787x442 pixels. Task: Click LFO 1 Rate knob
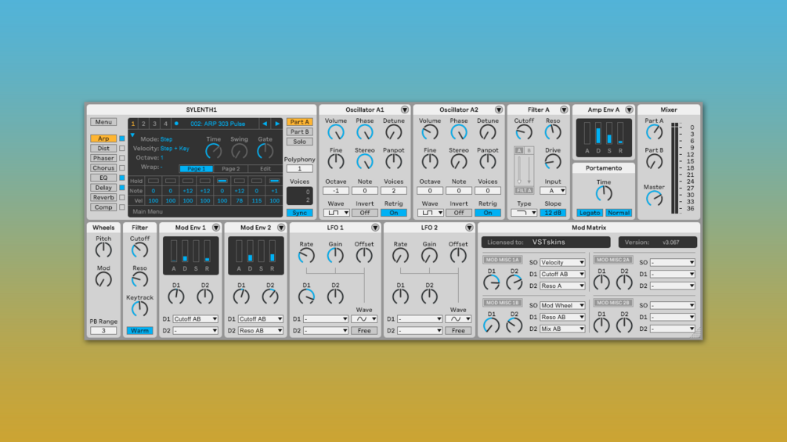[x=306, y=256]
